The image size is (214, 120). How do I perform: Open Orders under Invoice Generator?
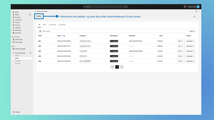17,56
